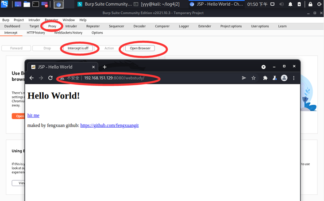Click the battery power icon in tray

[x=299, y=4]
